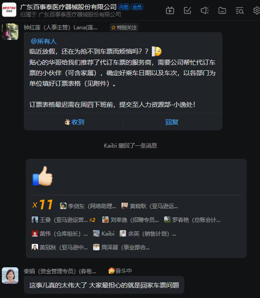Click the 特别关注 star tag

point(124,28)
